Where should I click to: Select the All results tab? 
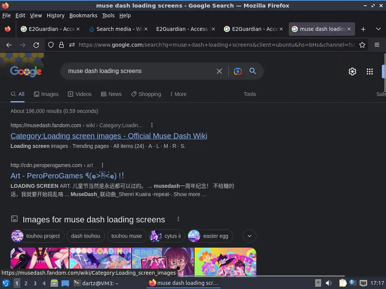[17, 94]
